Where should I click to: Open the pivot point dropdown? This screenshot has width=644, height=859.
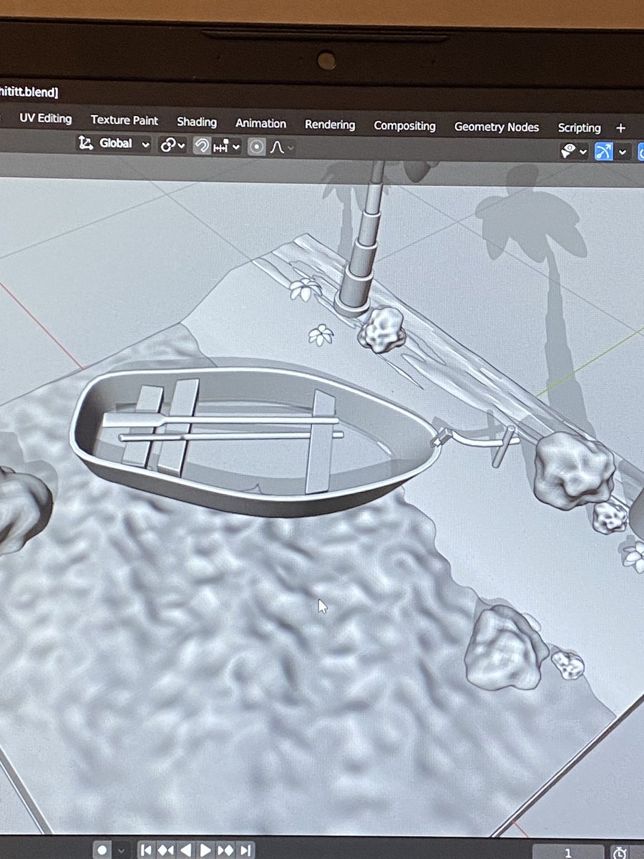click(x=172, y=145)
